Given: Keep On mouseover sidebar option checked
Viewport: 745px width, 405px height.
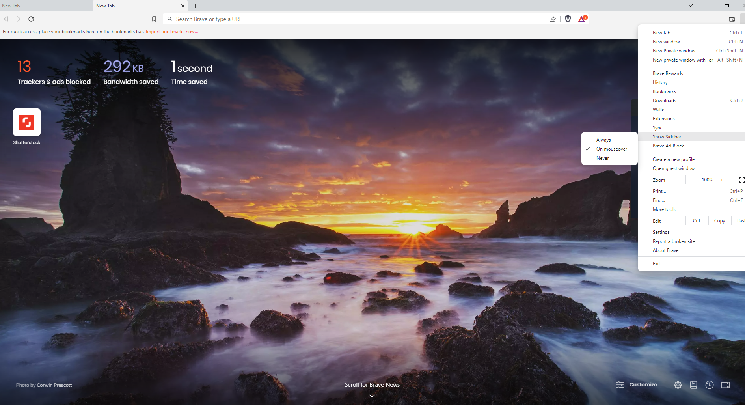Looking at the screenshot, I should coord(611,149).
